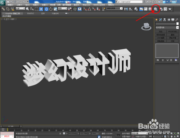180x138 pixels.
Task: Open the Tools menu
Action: tap(19, 5)
